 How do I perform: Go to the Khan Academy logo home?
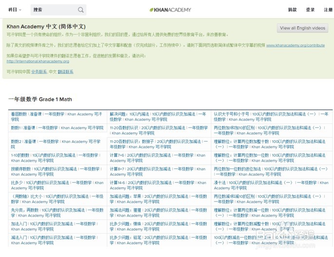tap(170, 10)
